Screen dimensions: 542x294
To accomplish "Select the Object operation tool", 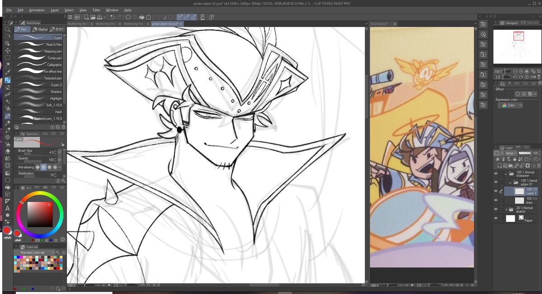I will [x=7, y=43].
